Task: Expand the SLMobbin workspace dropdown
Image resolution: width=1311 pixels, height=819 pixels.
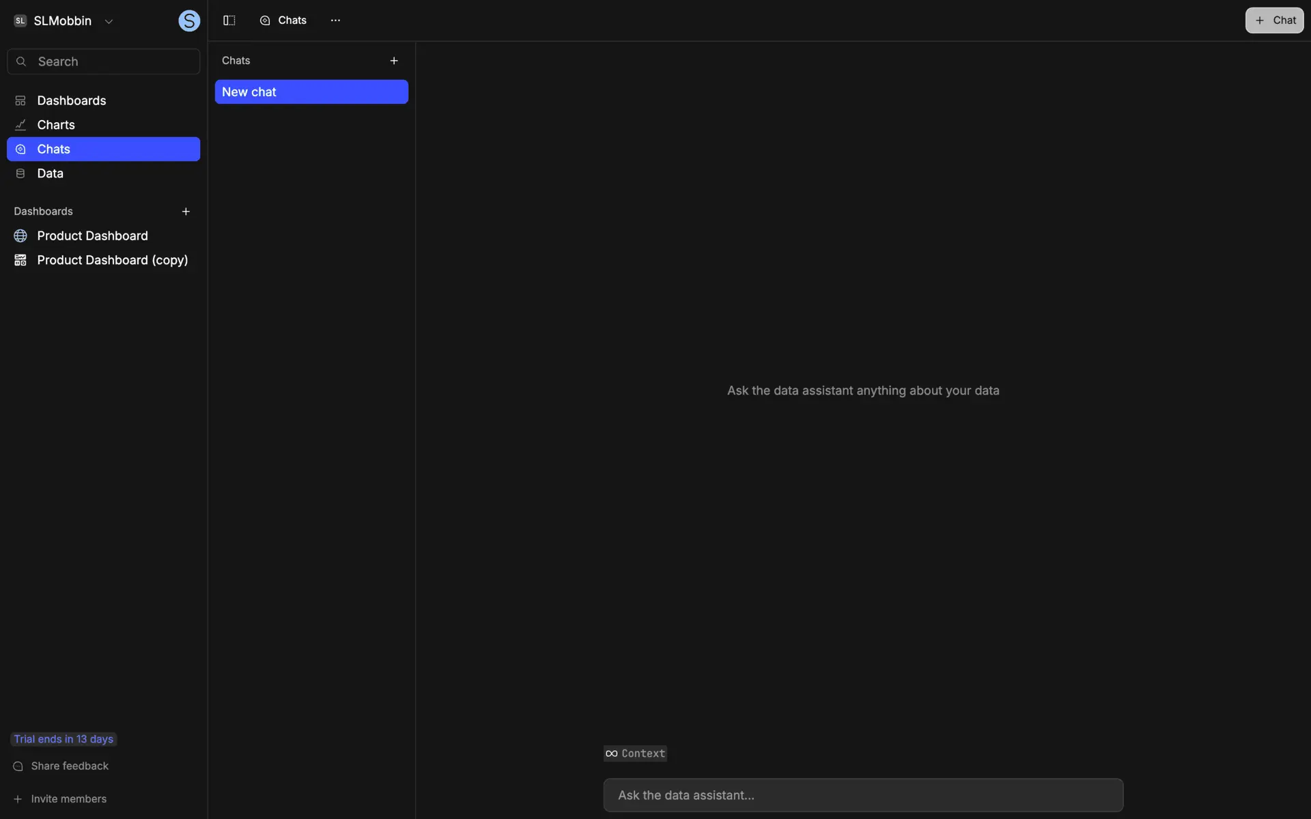Action: [x=109, y=21]
